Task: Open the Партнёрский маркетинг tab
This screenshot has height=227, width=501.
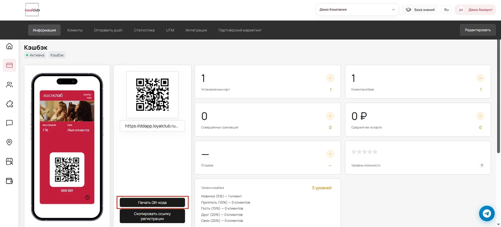Action: click(x=240, y=30)
